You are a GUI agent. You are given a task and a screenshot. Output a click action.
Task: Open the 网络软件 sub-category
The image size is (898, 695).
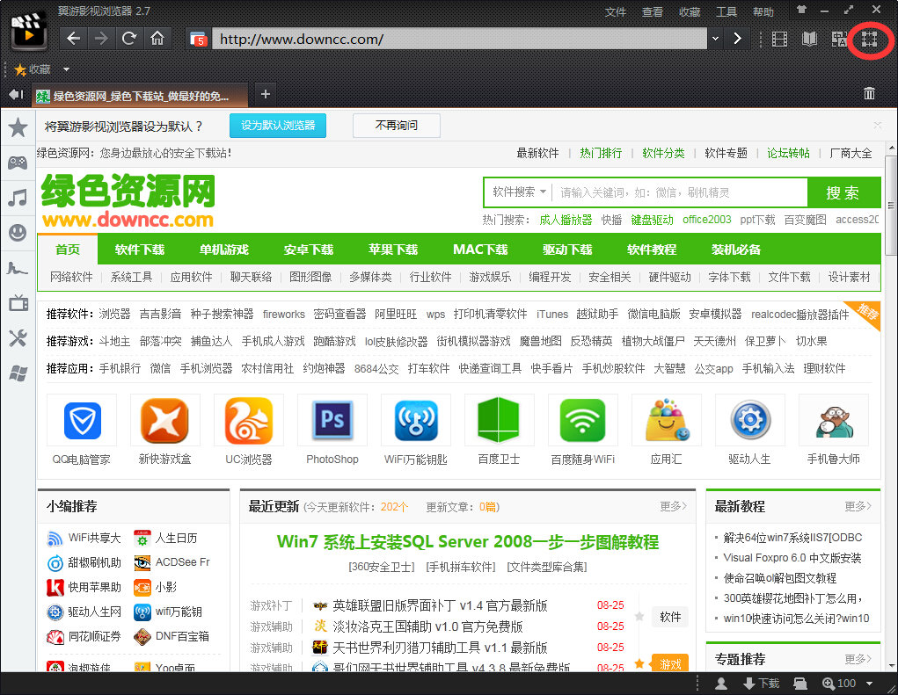point(71,277)
